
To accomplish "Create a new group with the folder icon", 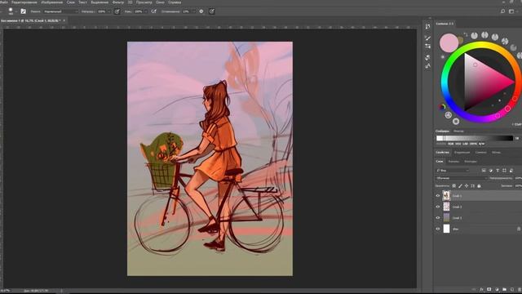I will coord(504,289).
